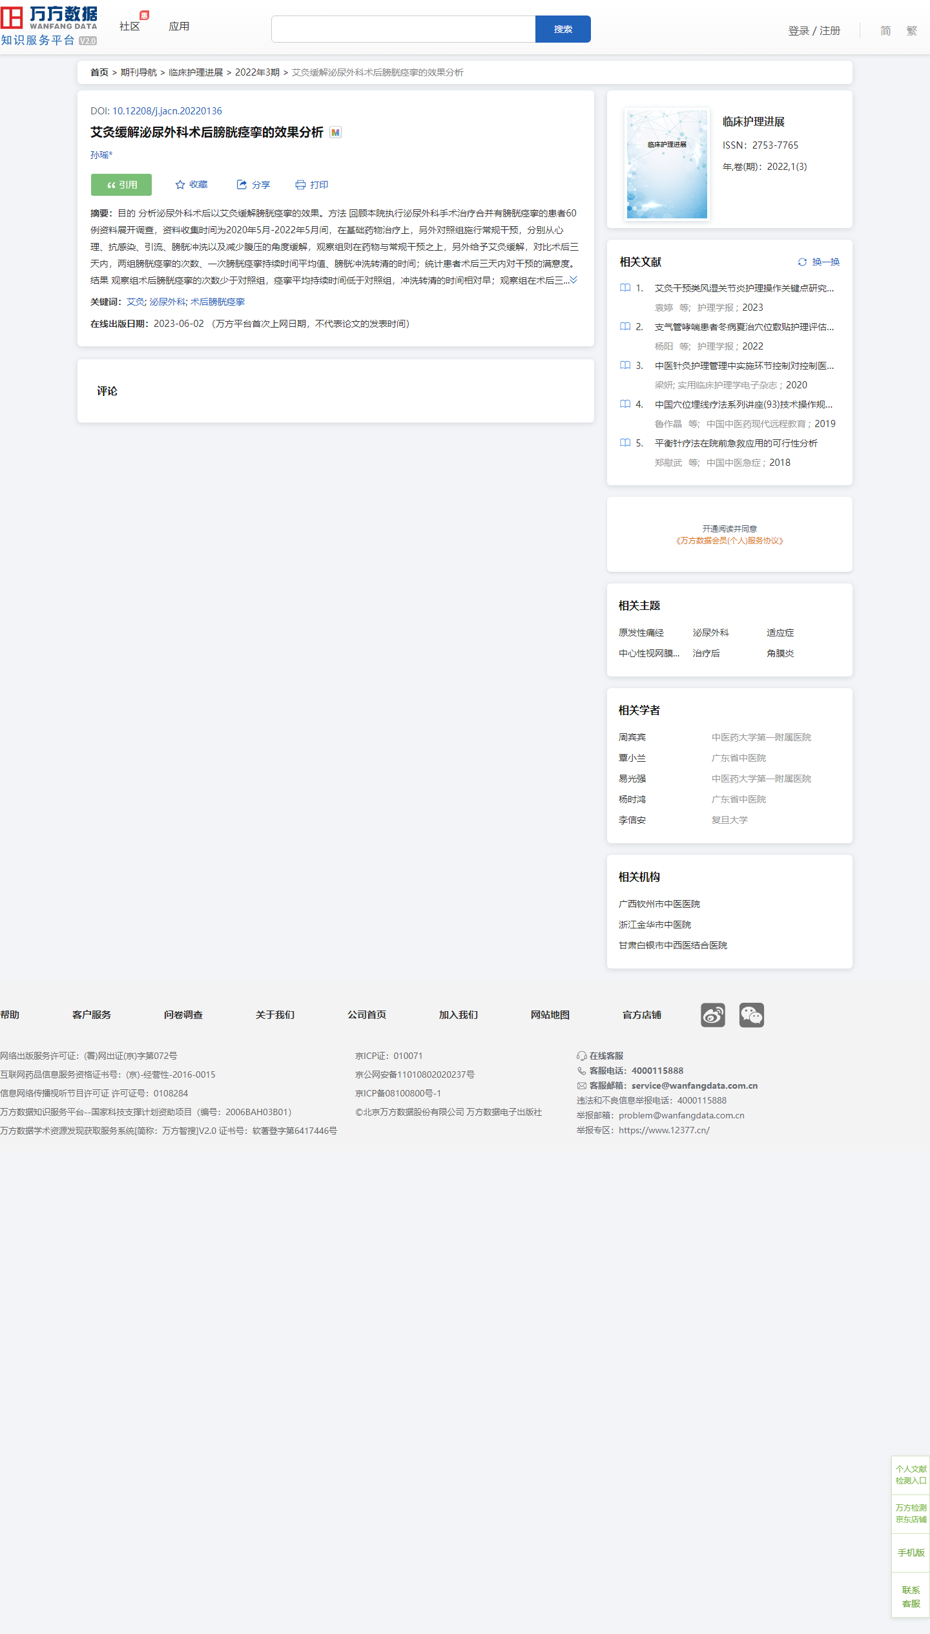Click floating 万方检测京东店铺 button
Viewport: 930px width, 1634px height.
(x=911, y=1514)
